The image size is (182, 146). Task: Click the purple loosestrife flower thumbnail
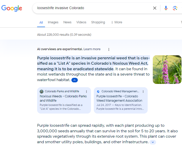(x=167, y=69)
